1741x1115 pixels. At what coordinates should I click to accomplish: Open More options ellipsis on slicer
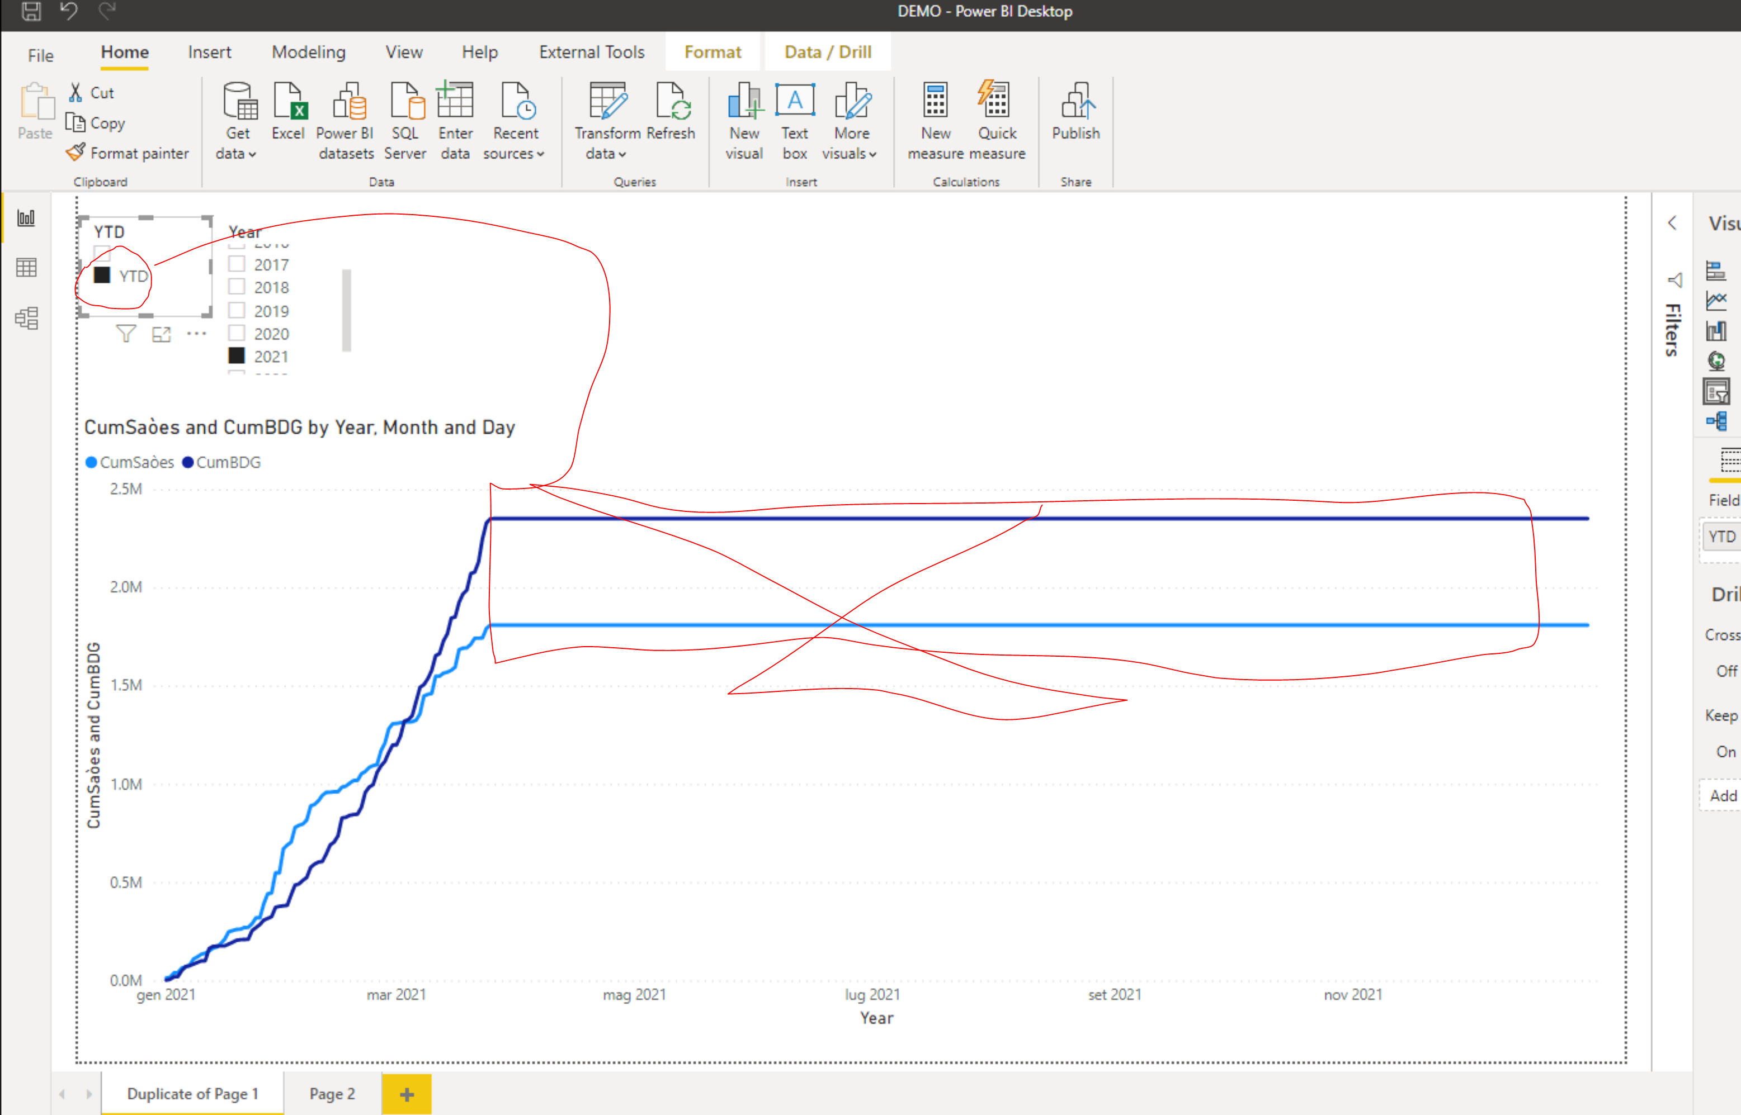coord(196,334)
